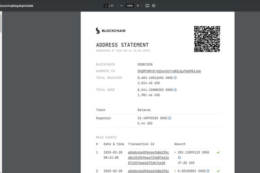Click the rotate page icon
The image size is (260, 173).
click(x=153, y=6)
